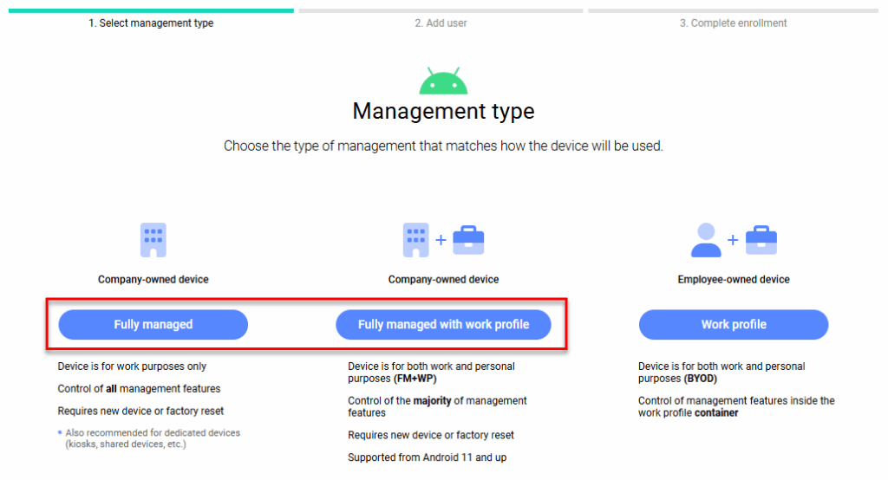This screenshot has width=888, height=480.
Task: Click the person icon for Employee-owned device
Action: coord(706,240)
